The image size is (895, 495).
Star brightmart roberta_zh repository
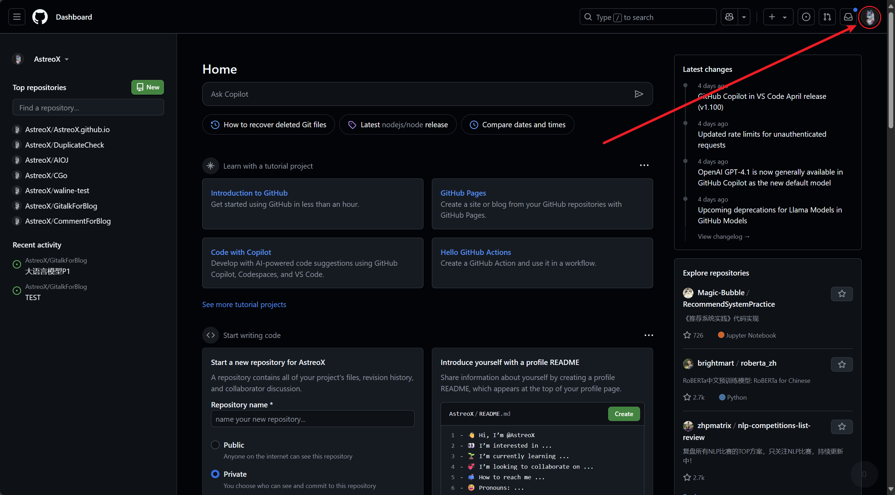pos(842,364)
